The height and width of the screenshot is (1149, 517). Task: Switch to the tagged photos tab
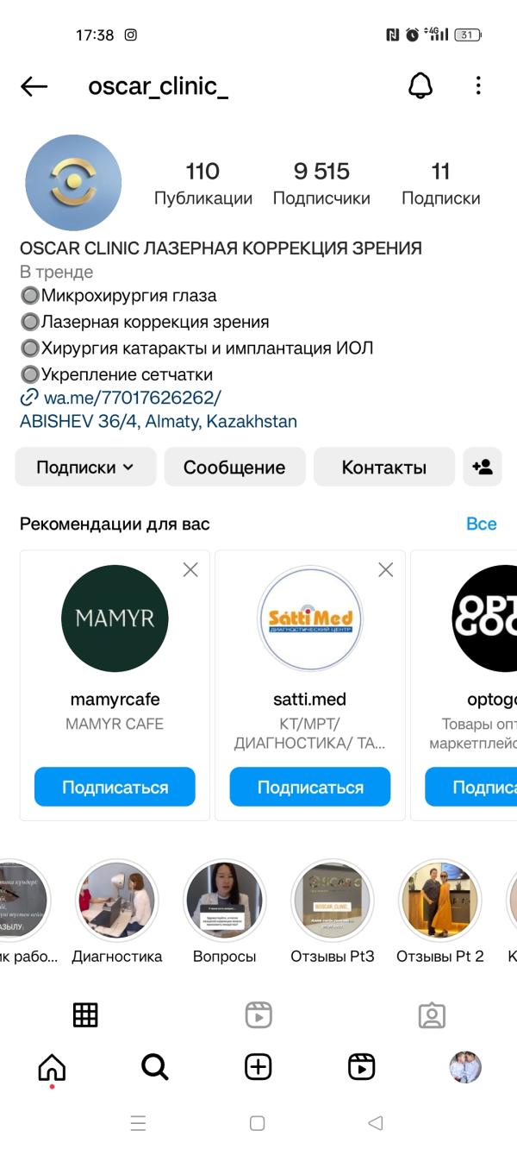coord(432,1015)
